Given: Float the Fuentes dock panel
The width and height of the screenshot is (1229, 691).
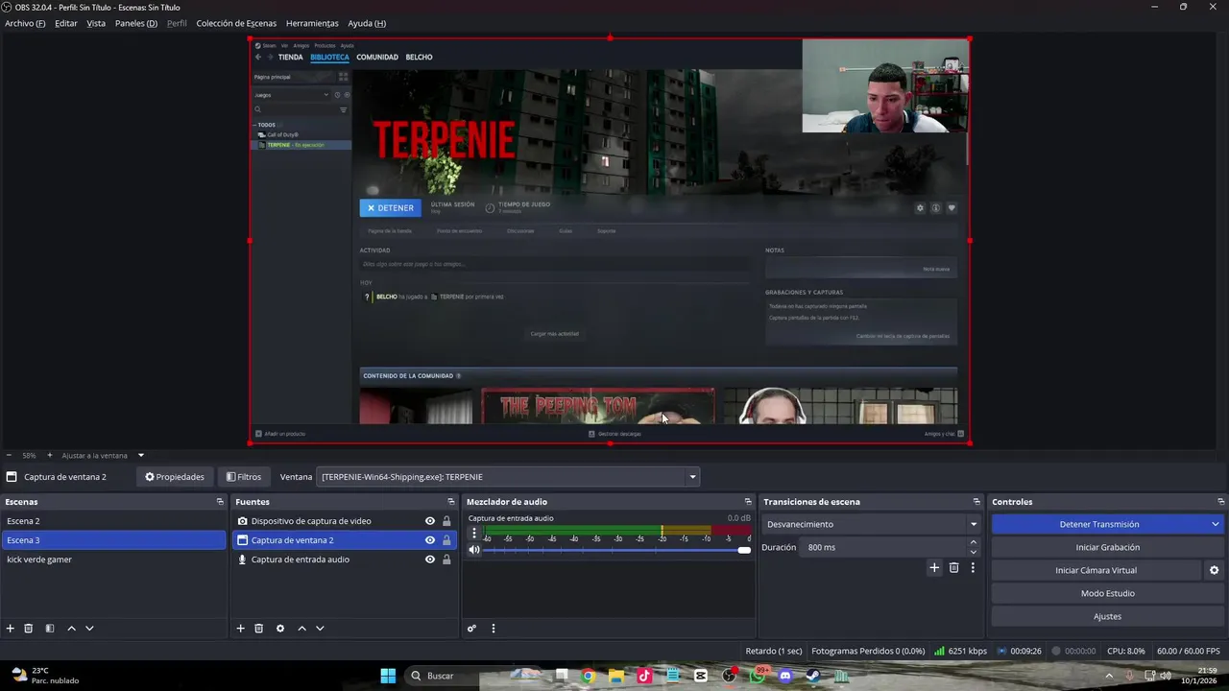Looking at the screenshot, I should [x=451, y=502].
